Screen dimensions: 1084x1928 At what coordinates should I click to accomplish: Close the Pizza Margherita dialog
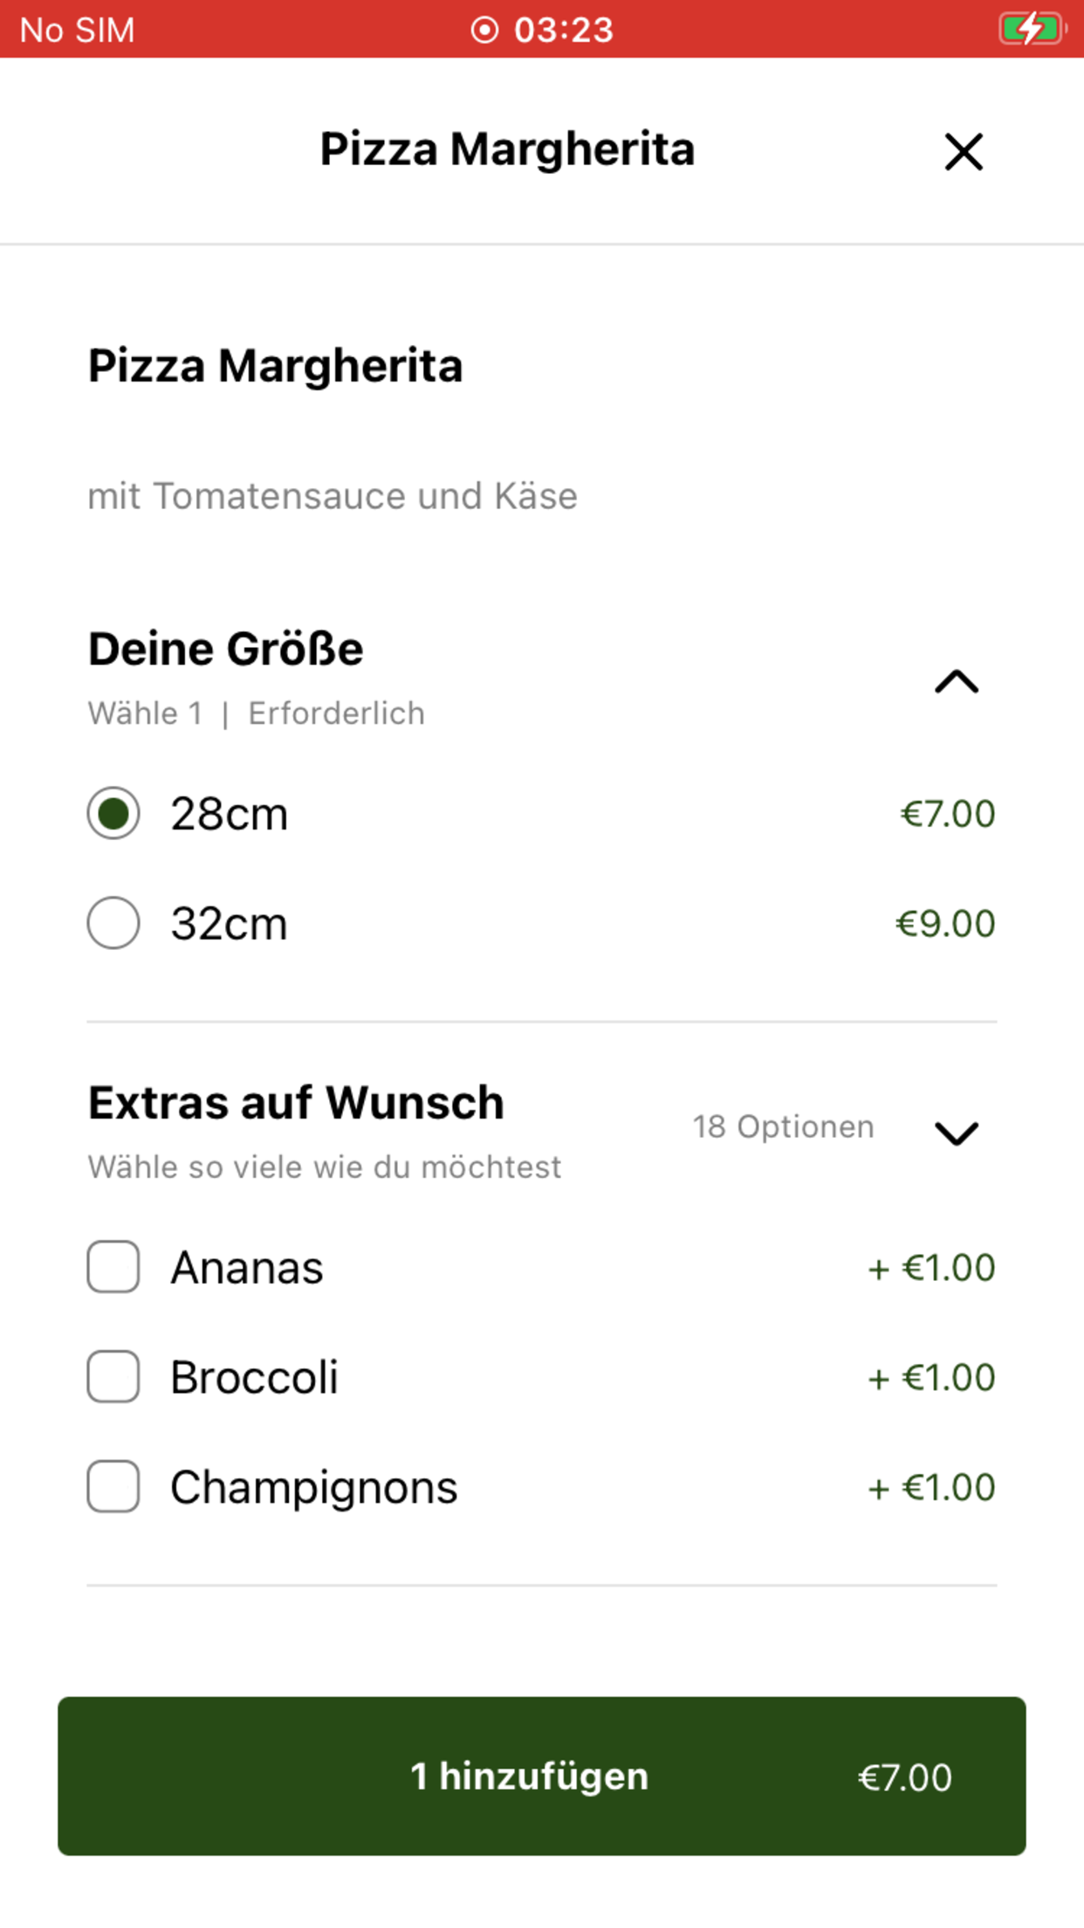pyautogui.click(x=964, y=152)
